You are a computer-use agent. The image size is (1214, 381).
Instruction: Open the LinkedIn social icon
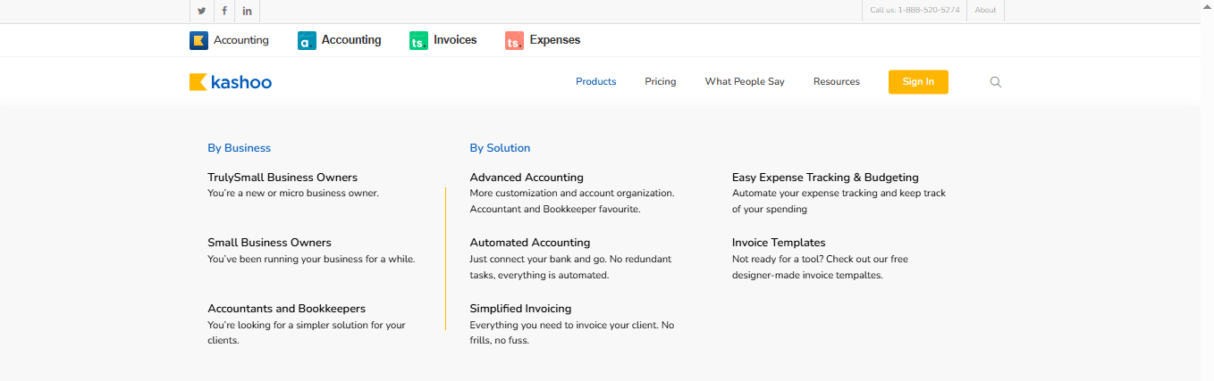248,11
